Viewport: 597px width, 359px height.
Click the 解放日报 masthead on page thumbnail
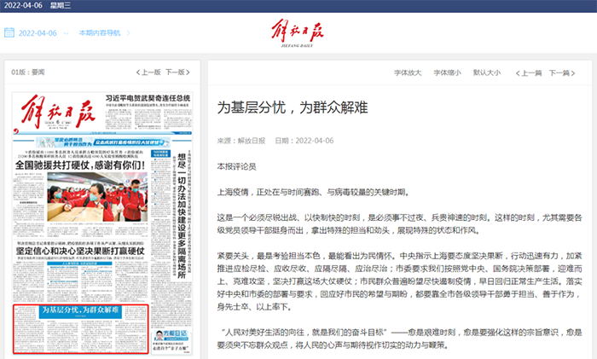pyautogui.click(x=58, y=113)
